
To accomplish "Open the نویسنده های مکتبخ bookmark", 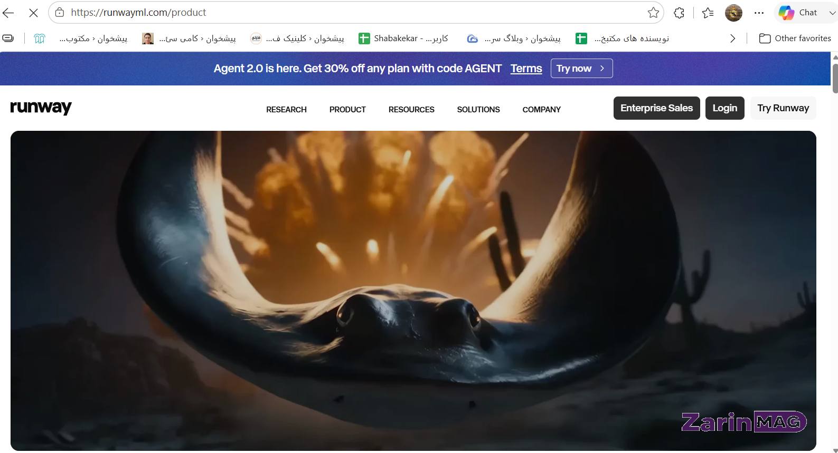I will pyautogui.click(x=623, y=38).
